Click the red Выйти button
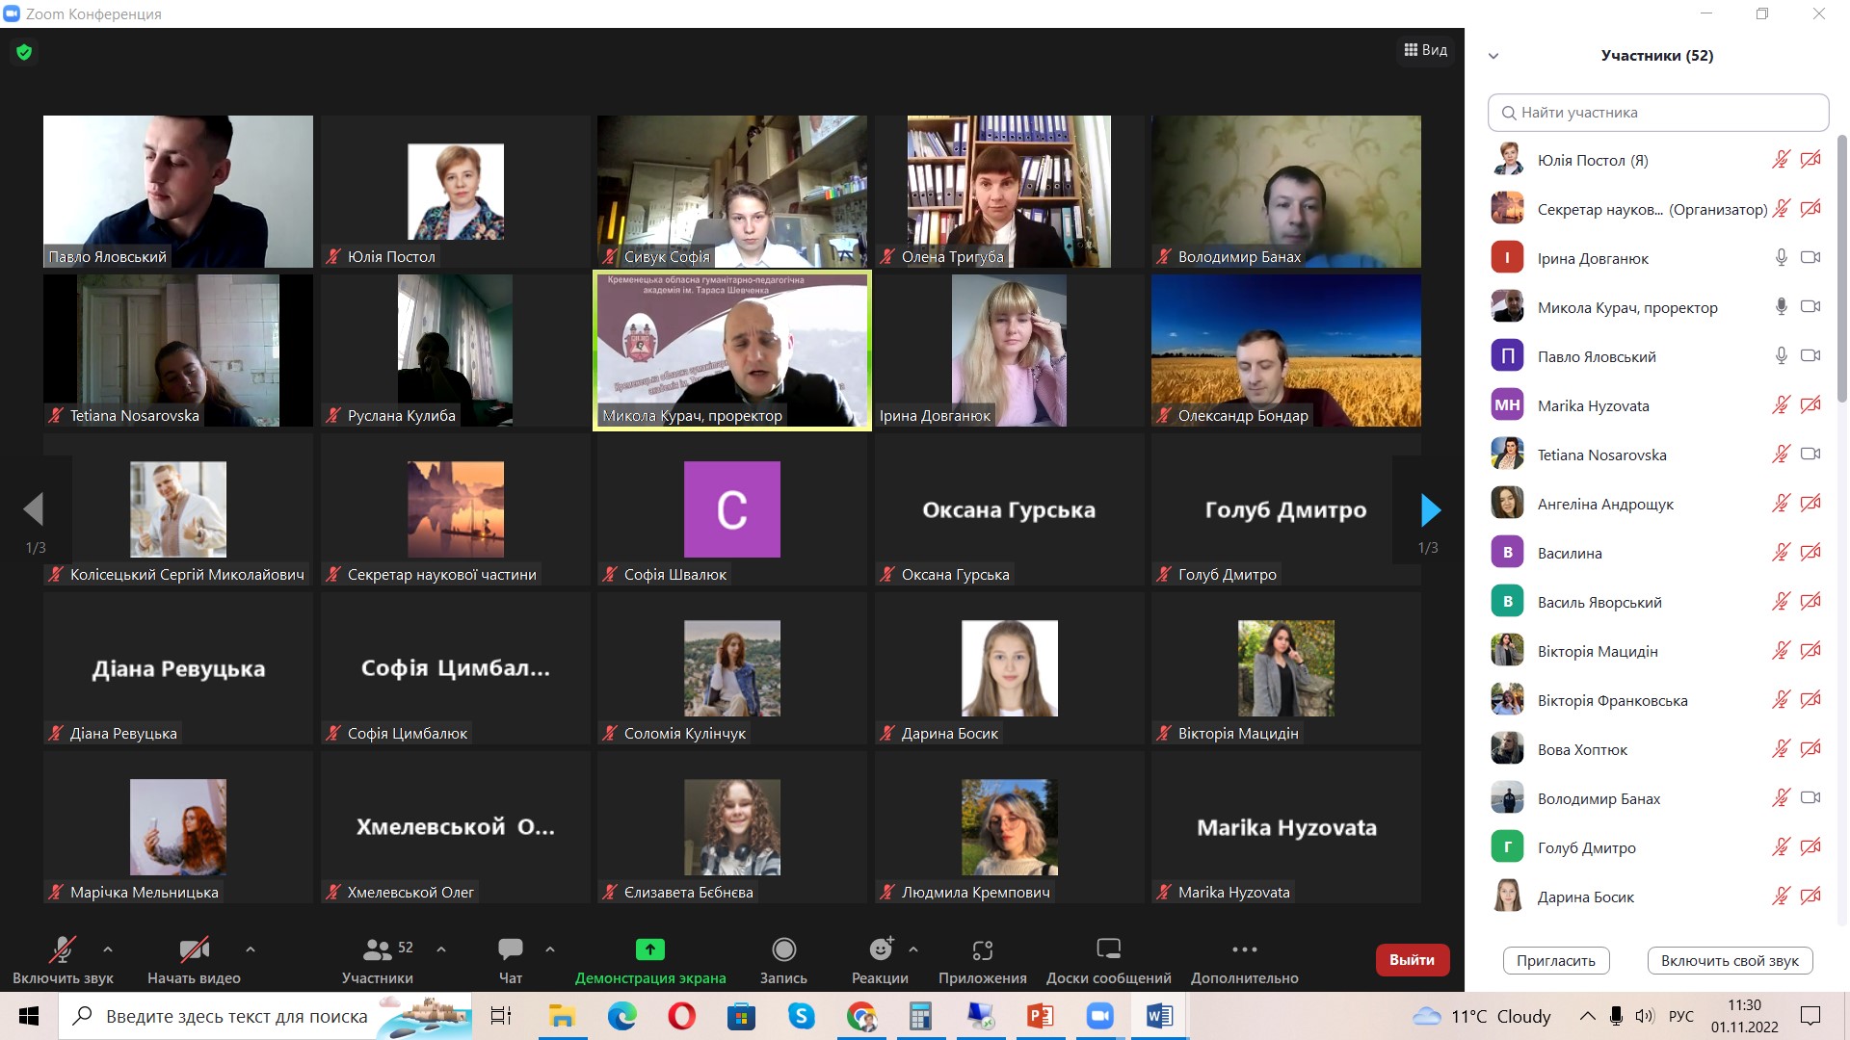 1412,959
